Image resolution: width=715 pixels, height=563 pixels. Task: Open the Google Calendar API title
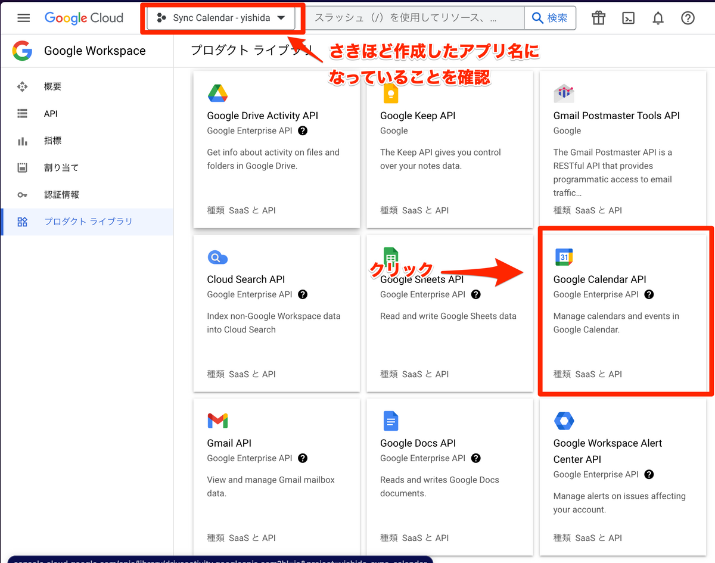[600, 279]
